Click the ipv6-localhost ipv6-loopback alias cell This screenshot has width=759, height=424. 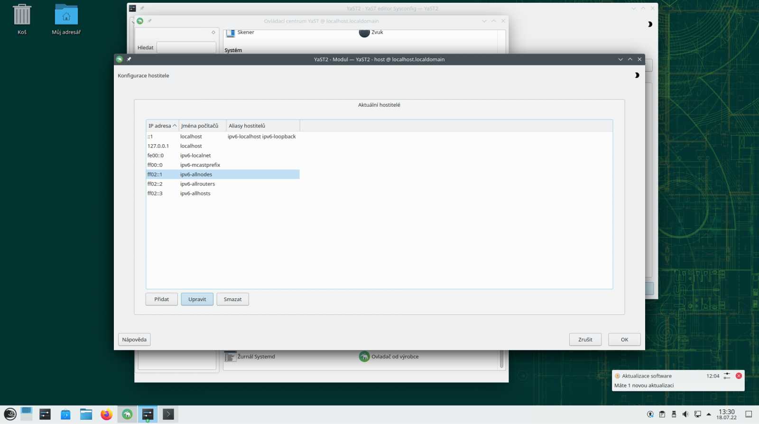[262, 137]
